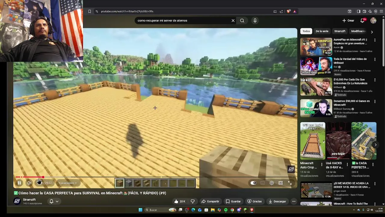The height and width of the screenshot is (217, 385).
Task: Open notification bell dropdown for Stramzift
Action: click(54, 201)
